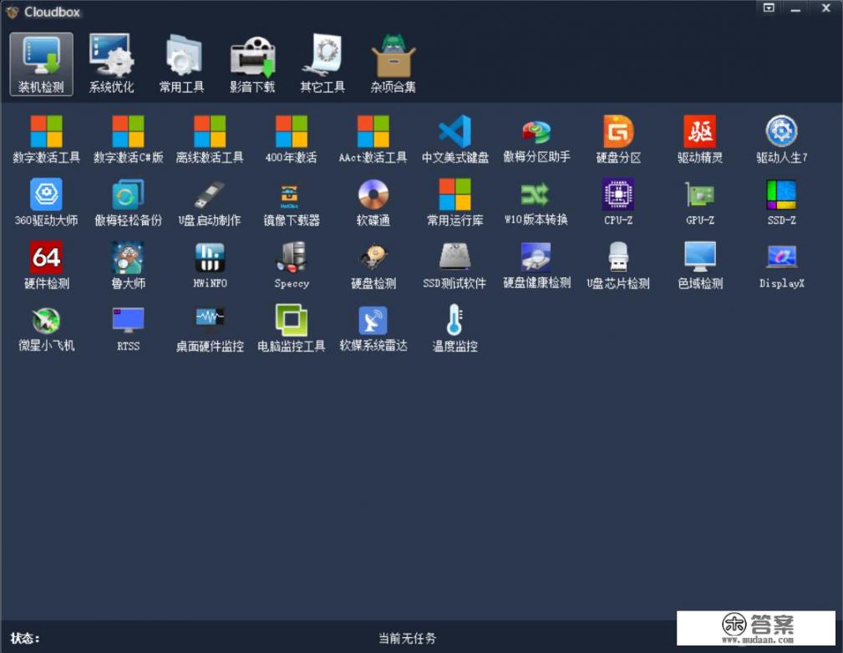The height and width of the screenshot is (653, 843).
Task: Open U盘启动制作 boot disk creator
Action: (209, 200)
